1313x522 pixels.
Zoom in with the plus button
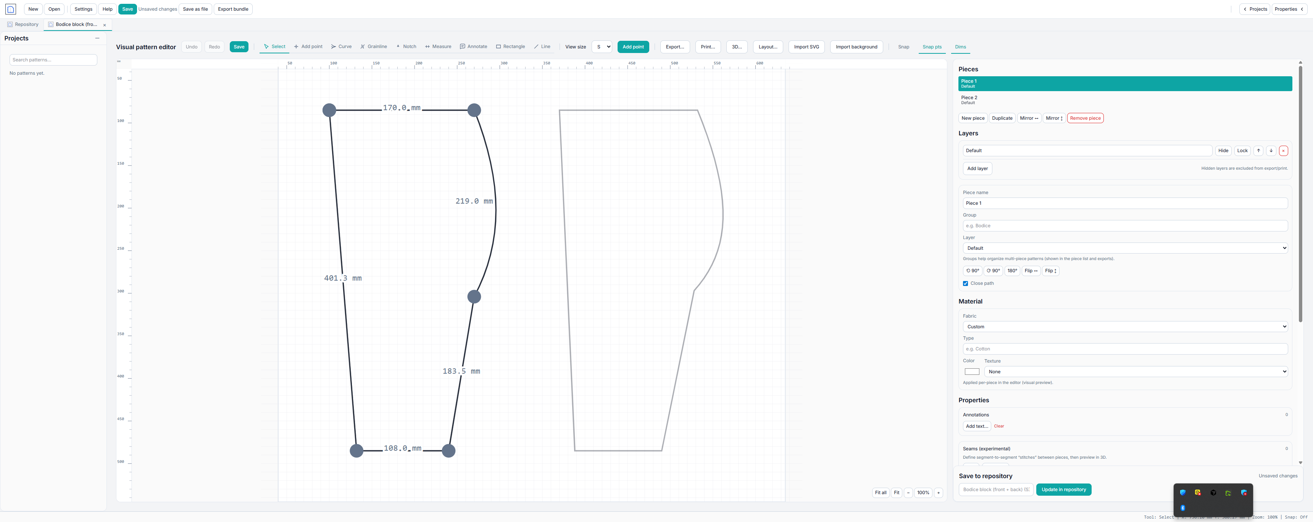point(938,493)
